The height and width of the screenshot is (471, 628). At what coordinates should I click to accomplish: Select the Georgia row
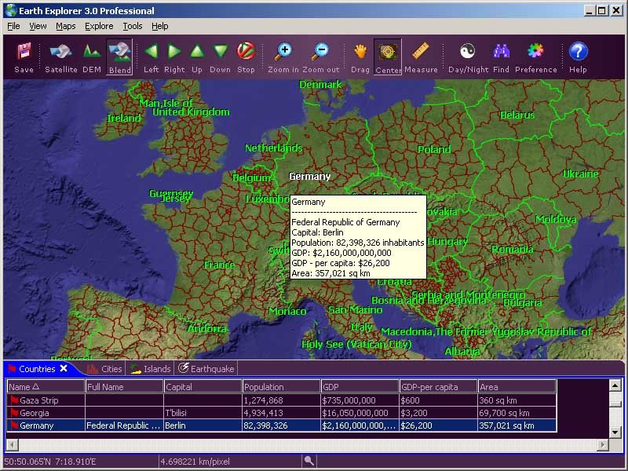(282, 413)
